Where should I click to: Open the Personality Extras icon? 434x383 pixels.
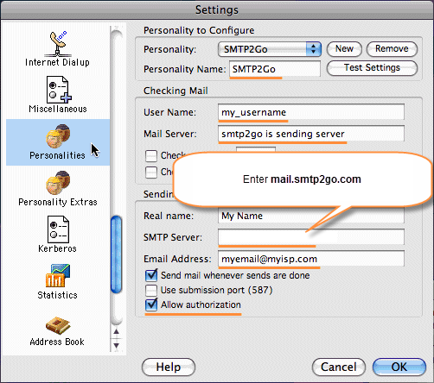[58, 183]
